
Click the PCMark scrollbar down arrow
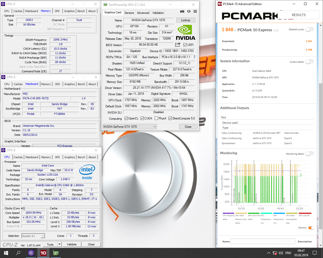coord(321,245)
